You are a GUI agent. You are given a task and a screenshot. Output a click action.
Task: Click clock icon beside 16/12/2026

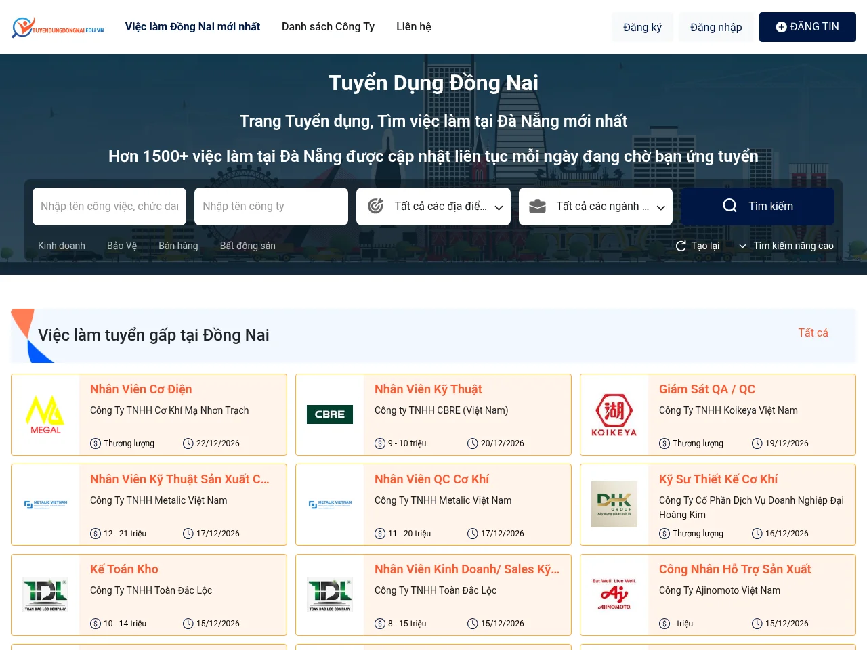[x=757, y=534]
